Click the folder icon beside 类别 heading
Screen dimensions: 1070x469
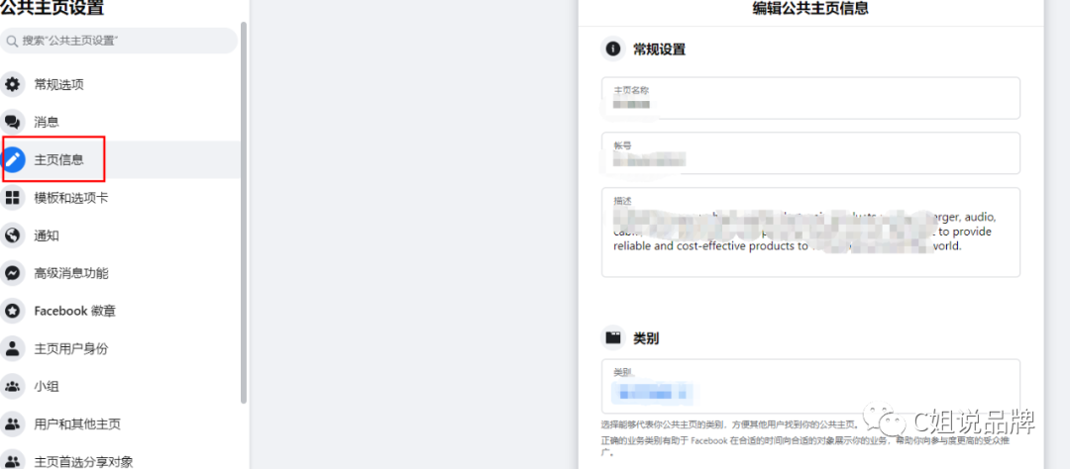pyautogui.click(x=613, y=338)
